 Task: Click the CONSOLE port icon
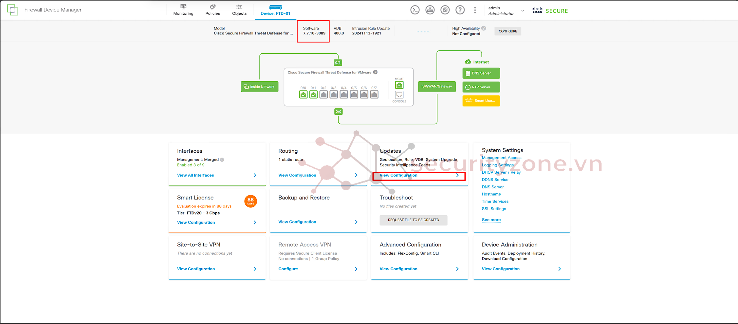click(x=399, y=95)
